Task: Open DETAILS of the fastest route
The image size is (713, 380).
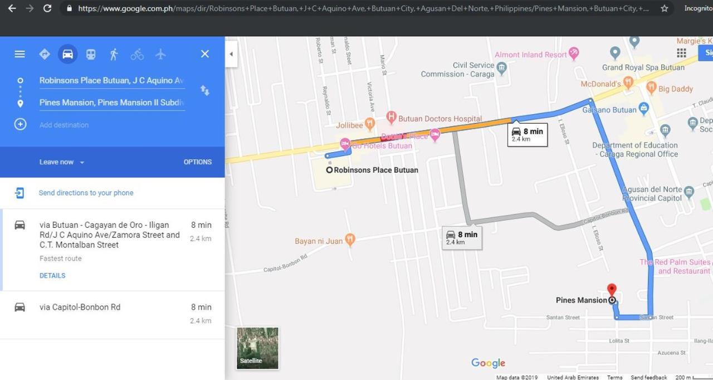Action: tap(52, 276)
